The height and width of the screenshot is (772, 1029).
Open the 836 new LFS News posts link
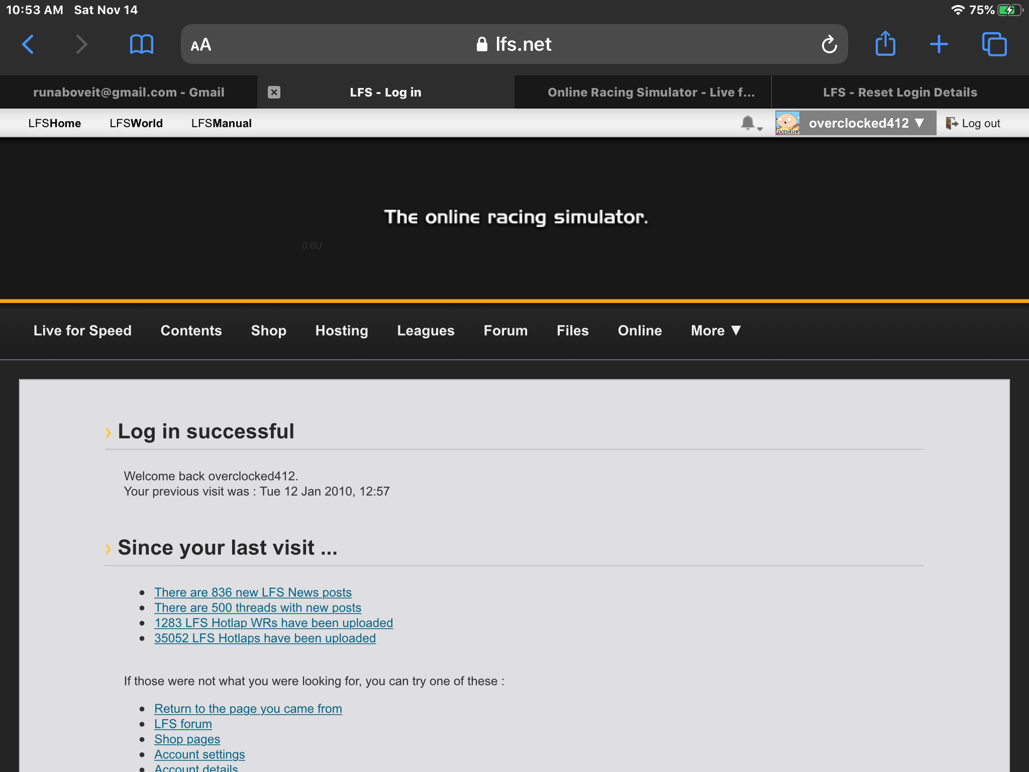click(253, 592)
